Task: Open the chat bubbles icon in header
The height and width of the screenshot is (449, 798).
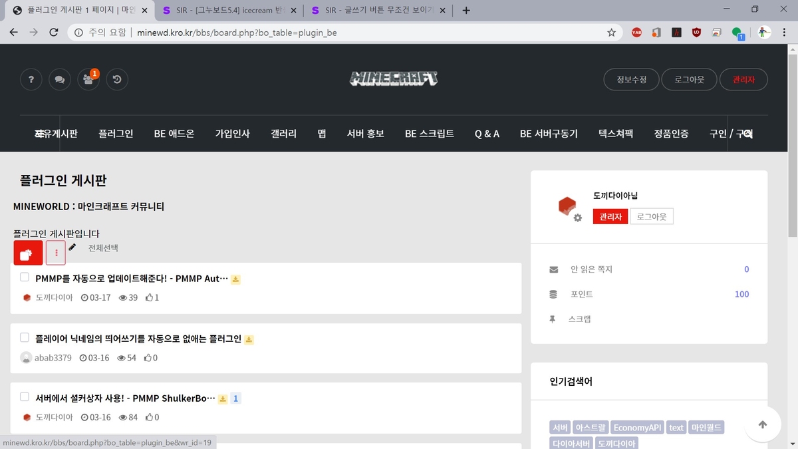Action: pyautogui.click(x=60, y=80)
